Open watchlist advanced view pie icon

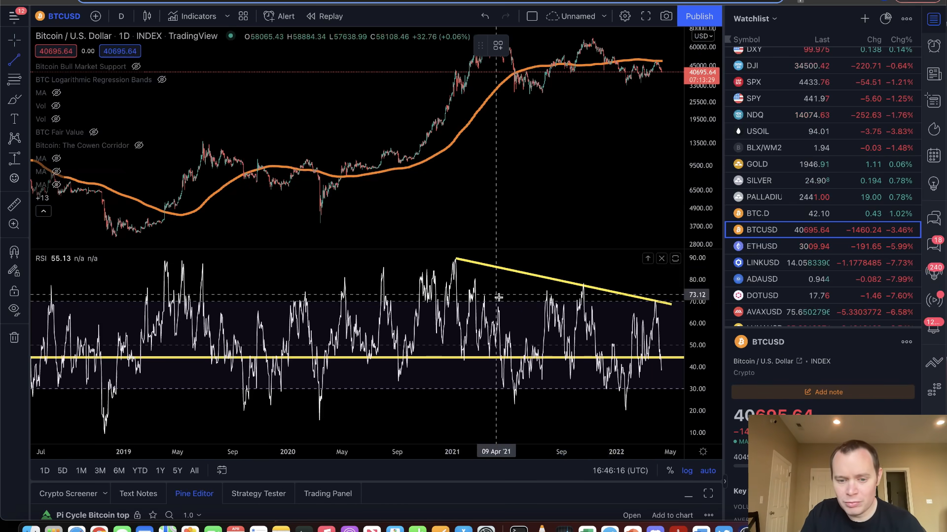(x=886, y=19)
